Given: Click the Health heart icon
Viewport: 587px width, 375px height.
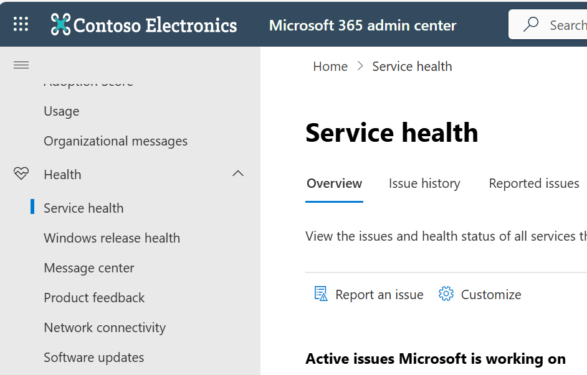Looking at the screenshot, I should 21,174.
